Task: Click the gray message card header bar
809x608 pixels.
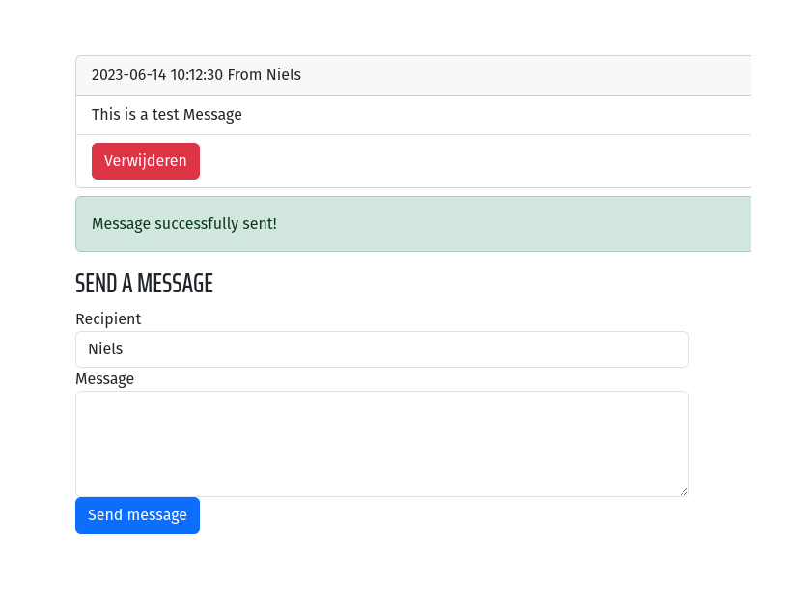Action: pyautogui.click(x=413, y=75)
